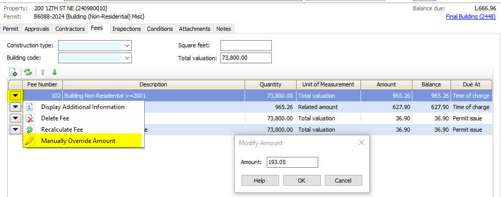Click fee number 102 cell

[43, 96]
